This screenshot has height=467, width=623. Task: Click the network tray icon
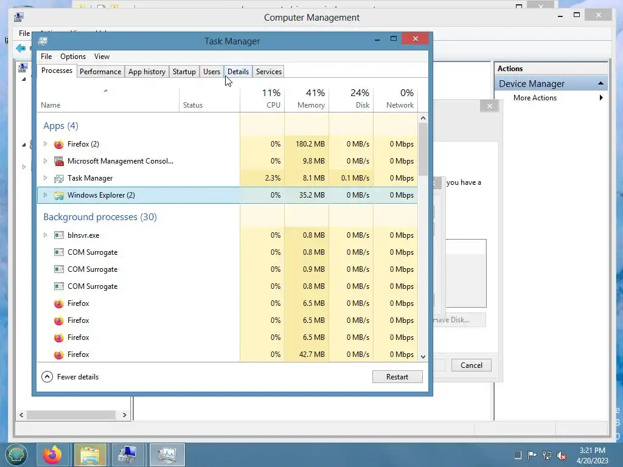coord(547,455)
